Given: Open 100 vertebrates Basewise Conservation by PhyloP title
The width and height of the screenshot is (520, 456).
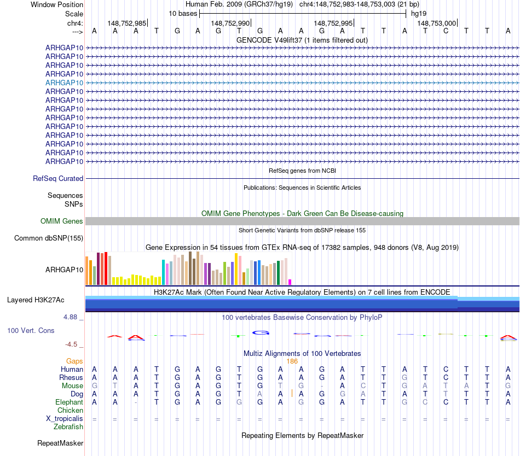Looking at the screenshot, I should [302, 317].
